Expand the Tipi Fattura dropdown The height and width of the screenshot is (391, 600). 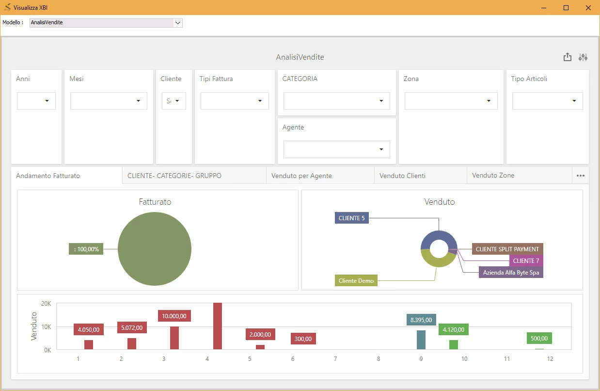[235, 101]
